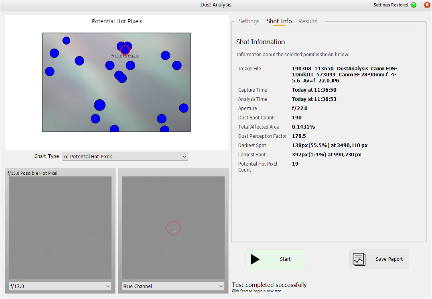Open the Chart Type dropdown

tap(125, 157)
